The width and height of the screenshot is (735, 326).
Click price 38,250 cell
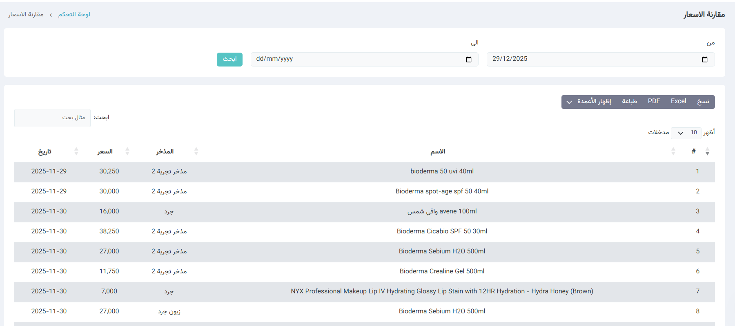click(x=109, y=231)
